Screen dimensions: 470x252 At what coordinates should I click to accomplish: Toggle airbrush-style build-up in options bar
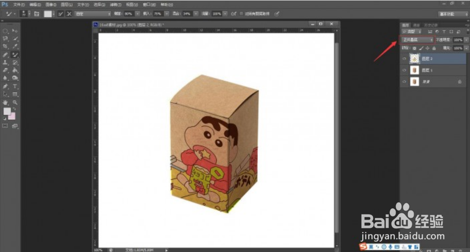pos(234,14)
